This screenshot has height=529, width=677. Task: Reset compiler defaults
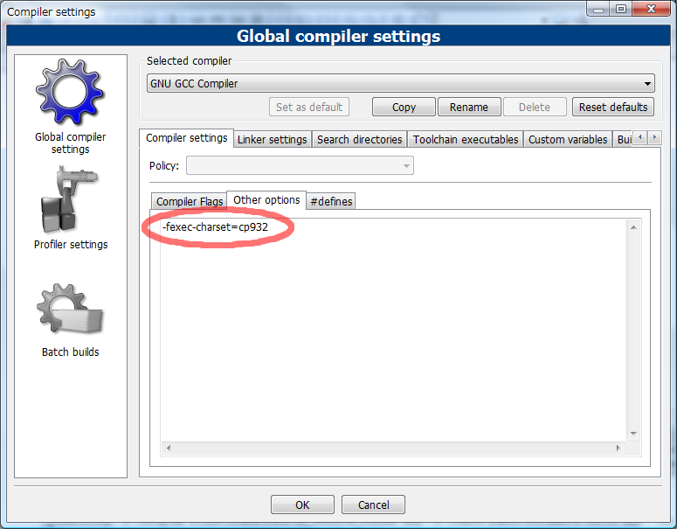coord(613,107)
